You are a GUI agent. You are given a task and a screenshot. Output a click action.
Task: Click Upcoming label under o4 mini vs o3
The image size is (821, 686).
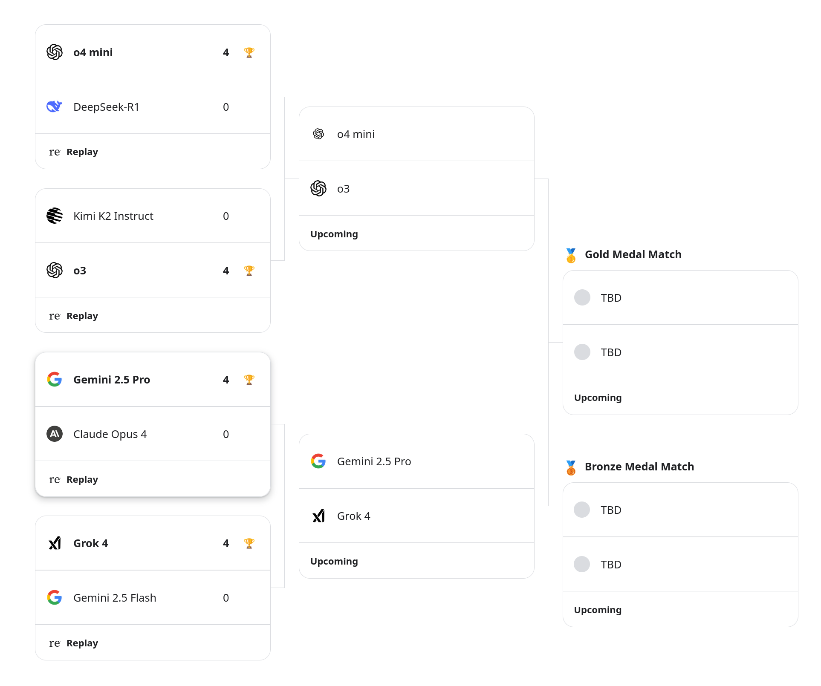(x=334, y=234)
